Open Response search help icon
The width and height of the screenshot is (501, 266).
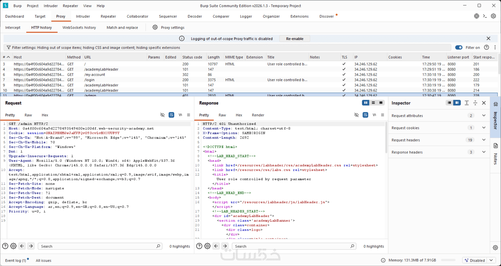(x=199, y=246)
